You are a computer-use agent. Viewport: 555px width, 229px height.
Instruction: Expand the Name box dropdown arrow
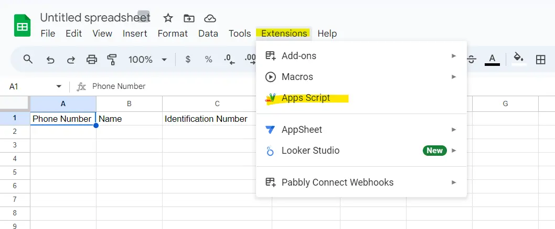click(x=59, y=86)
